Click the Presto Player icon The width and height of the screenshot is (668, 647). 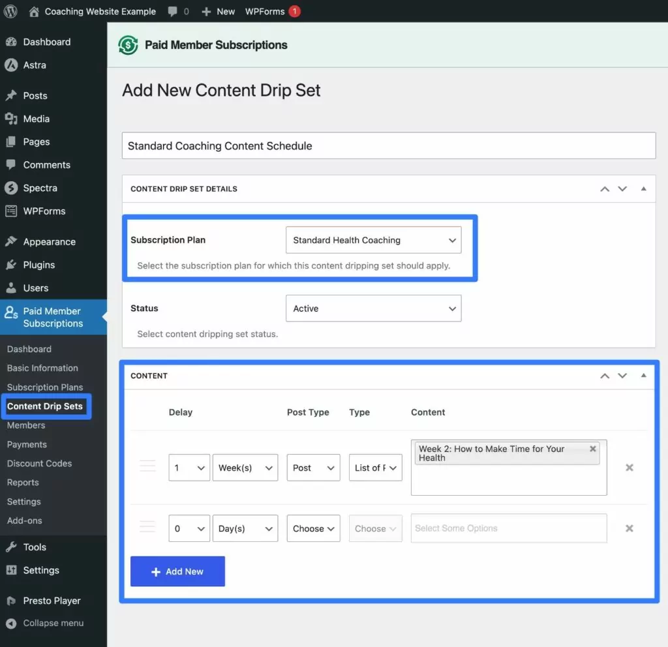[12, 601]
